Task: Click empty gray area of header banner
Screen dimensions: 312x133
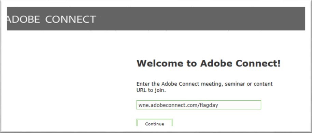Action: (x=199, y=19)
